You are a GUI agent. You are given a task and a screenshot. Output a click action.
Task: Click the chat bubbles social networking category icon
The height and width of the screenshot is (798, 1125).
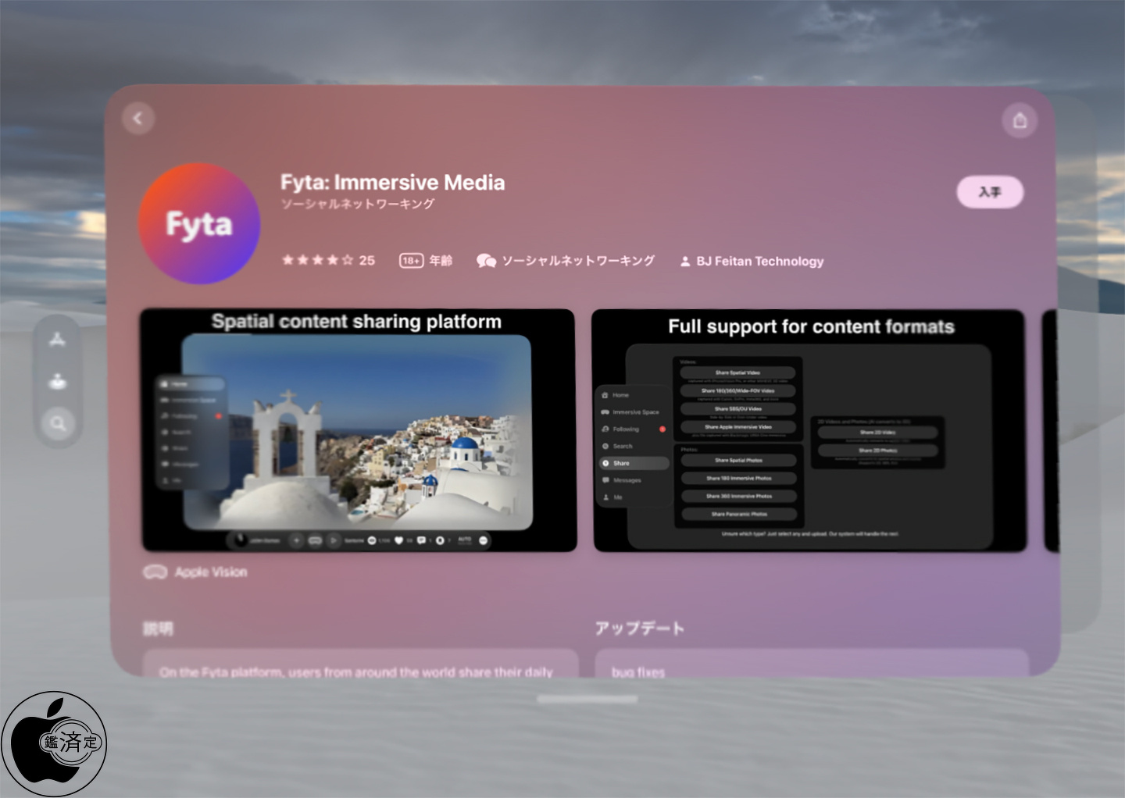[x=486, y=261]
